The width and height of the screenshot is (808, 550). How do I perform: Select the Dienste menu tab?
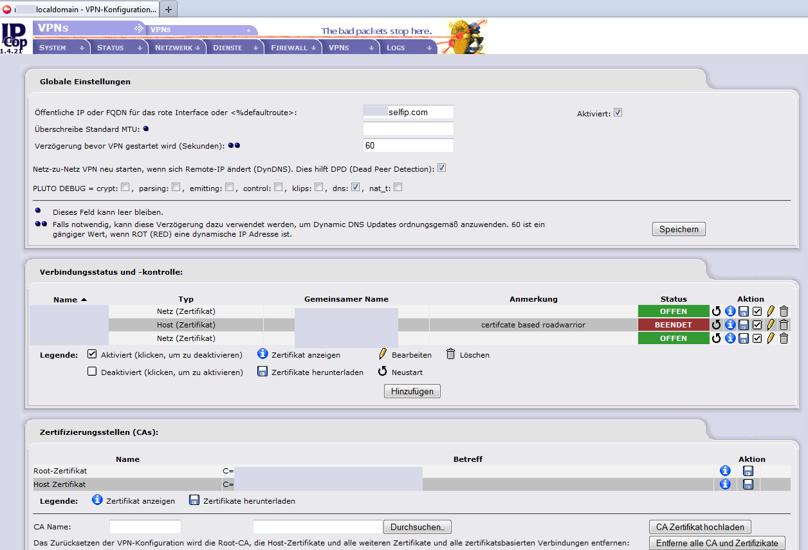tap(234, 48)
